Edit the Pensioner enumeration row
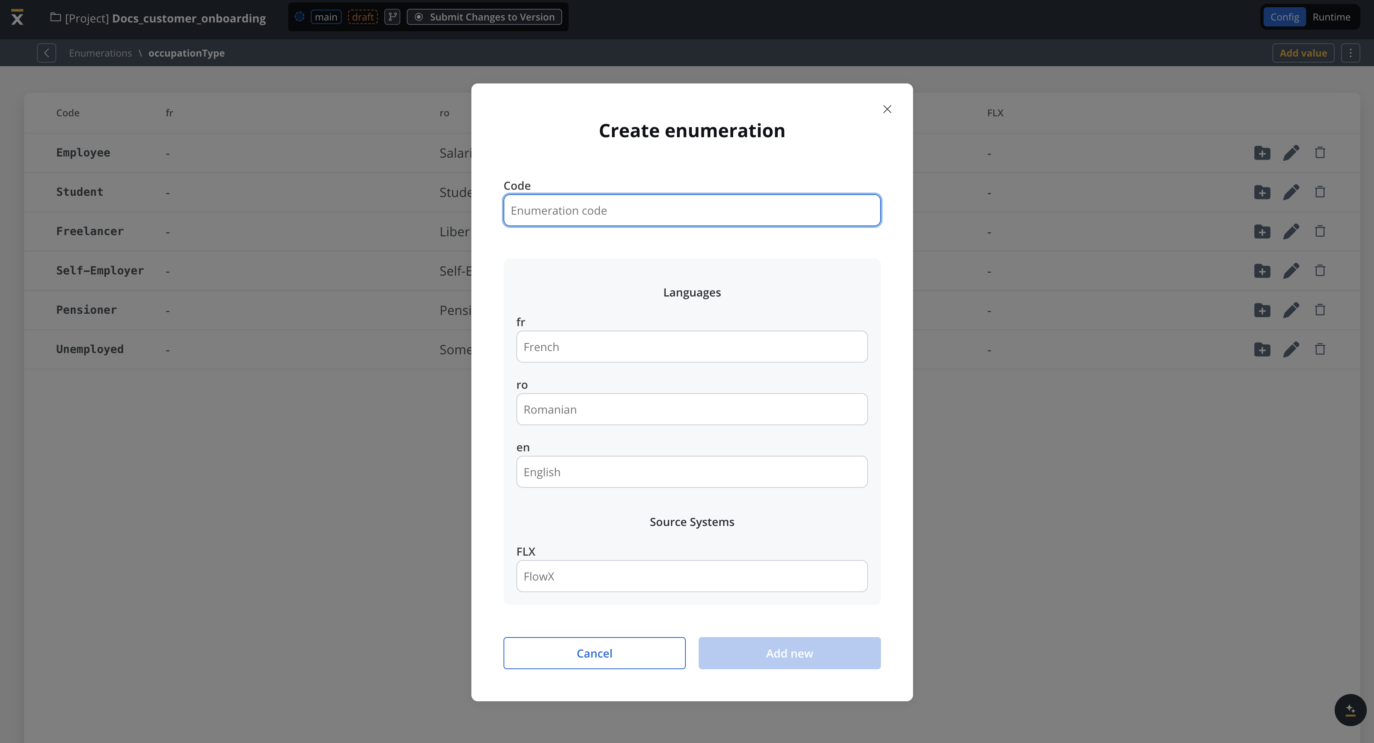1374x743 pixels. coord(1291,310)
